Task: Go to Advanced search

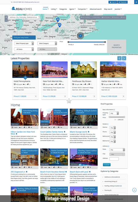Action: pos(96,9)
